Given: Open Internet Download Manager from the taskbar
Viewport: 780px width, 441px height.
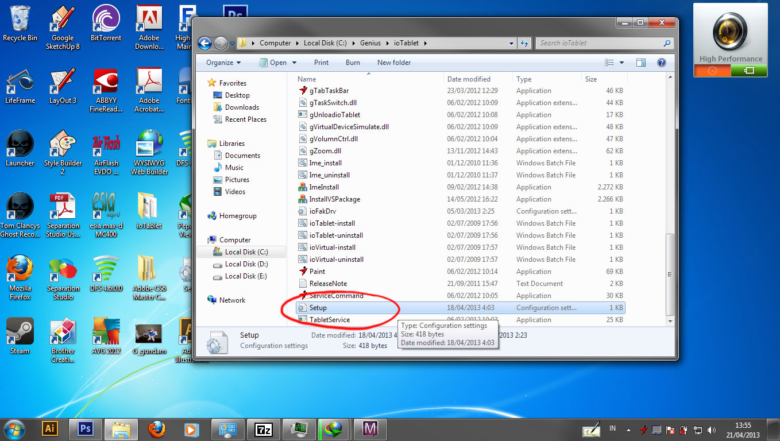Looking at the screenshot, I should [334, 429].
